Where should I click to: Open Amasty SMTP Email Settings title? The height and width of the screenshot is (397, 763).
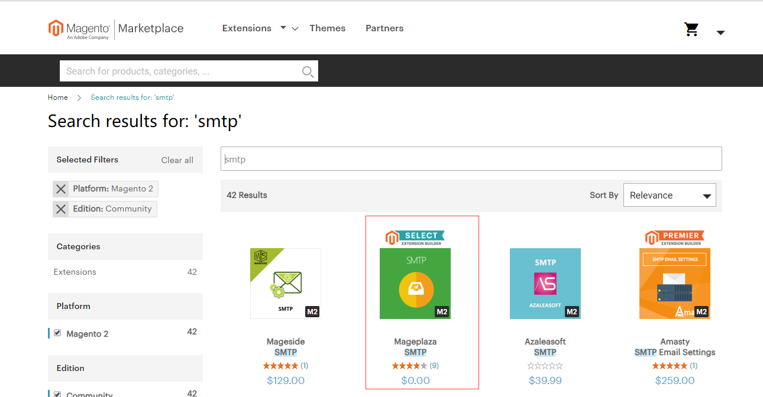click(675, 347)
